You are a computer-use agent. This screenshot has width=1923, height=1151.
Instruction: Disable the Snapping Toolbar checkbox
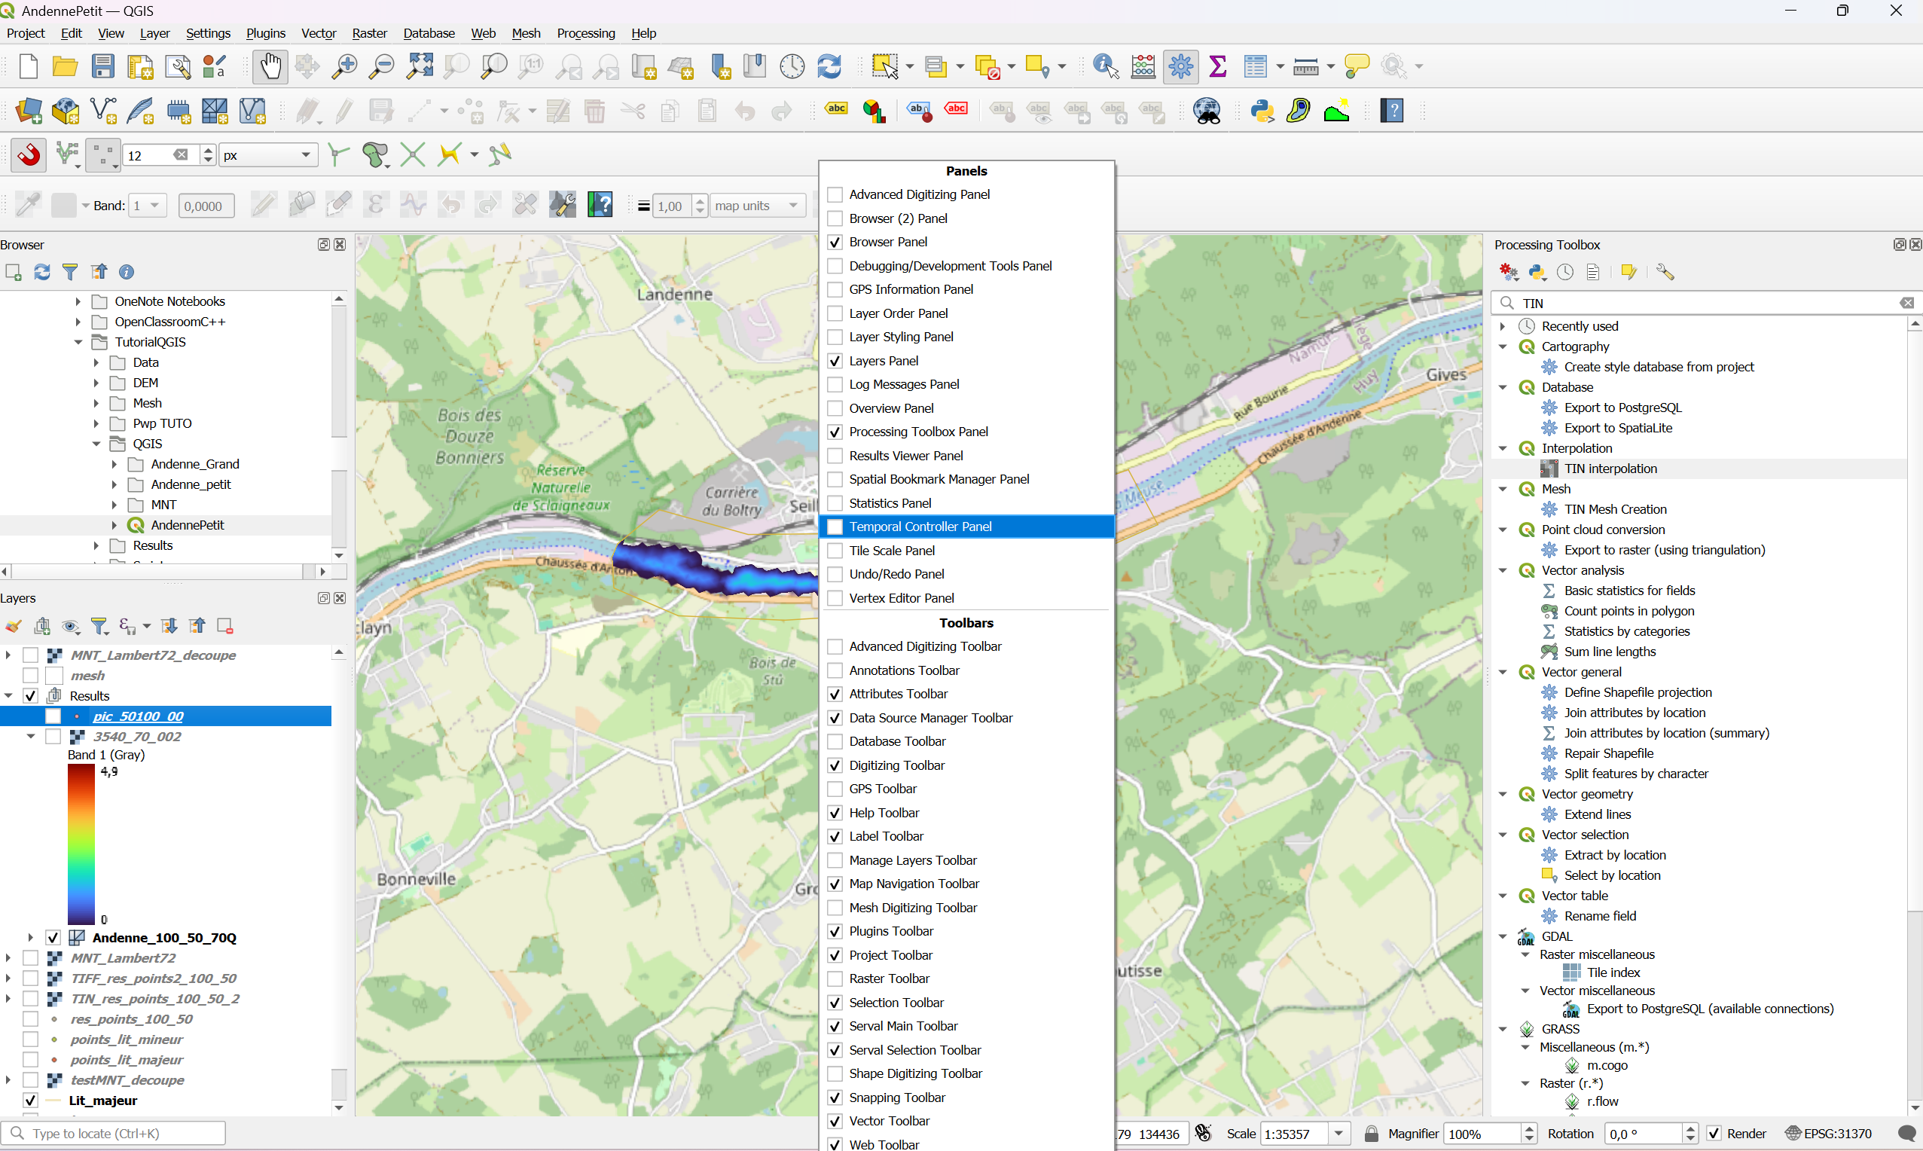(835, 1098)
